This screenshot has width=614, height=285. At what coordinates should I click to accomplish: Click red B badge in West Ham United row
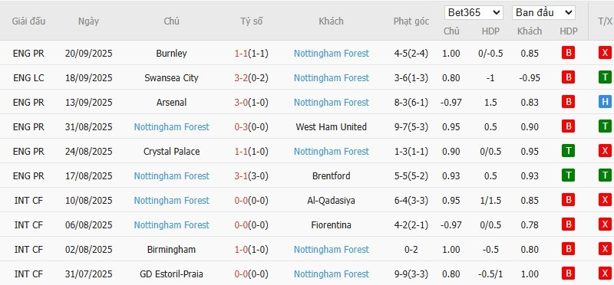pyautogui.click(x=568, y=126)
